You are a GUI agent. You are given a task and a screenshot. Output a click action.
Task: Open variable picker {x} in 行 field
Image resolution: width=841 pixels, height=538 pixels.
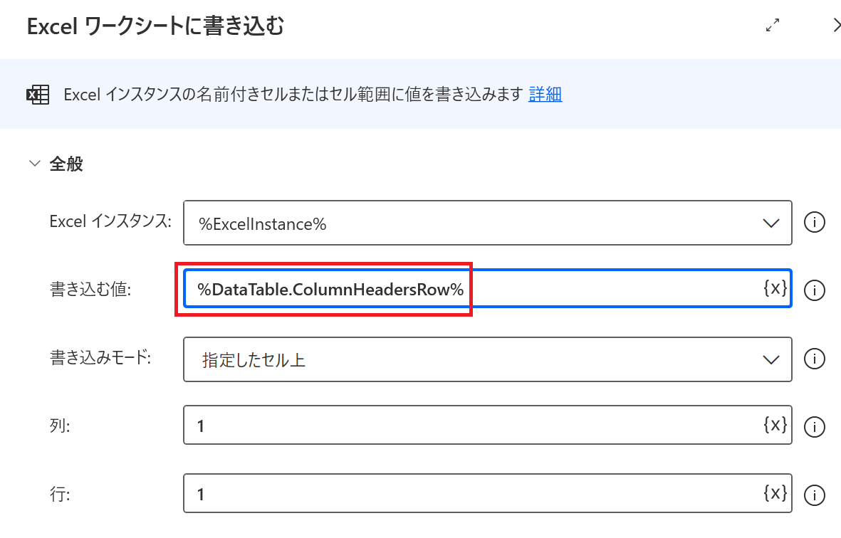tap(775, 492)
